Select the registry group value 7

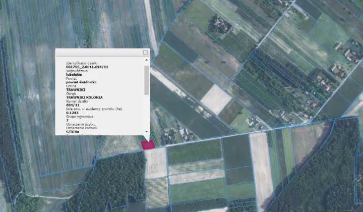click(68, 121)
